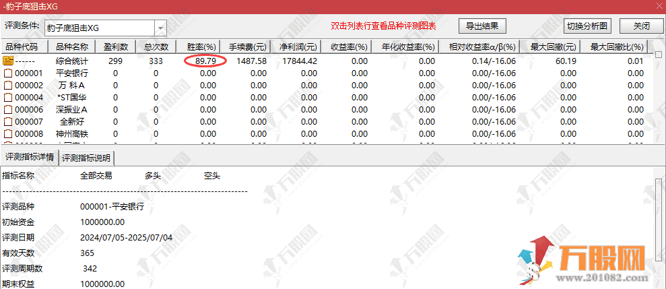Image resolution: width=666 pixels, height=289 pixels.
Task: Click the stock code 000007
Action: tap(29, 122)
